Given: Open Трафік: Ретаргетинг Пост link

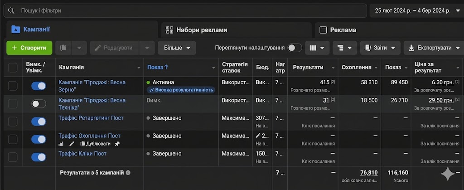Looking at the screenshot, I should [91, 118].
